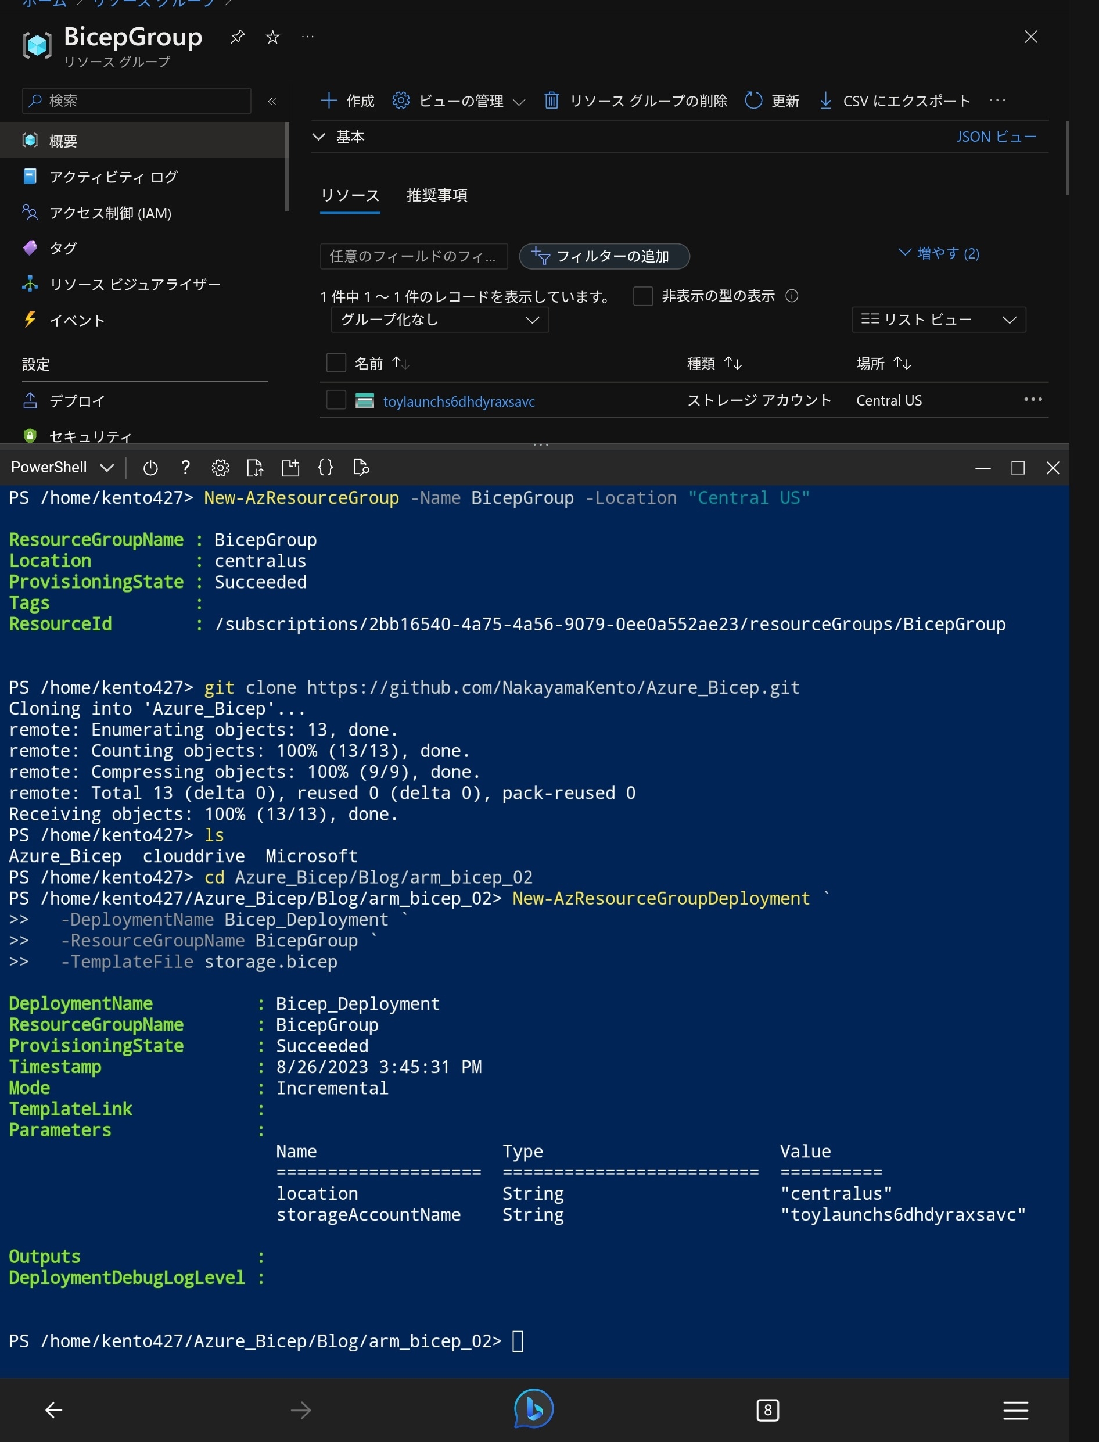Click フィルターの追加 button
Viewport: 1099px width, 1442px height.
pyautogui.click(x=605, y=256)
